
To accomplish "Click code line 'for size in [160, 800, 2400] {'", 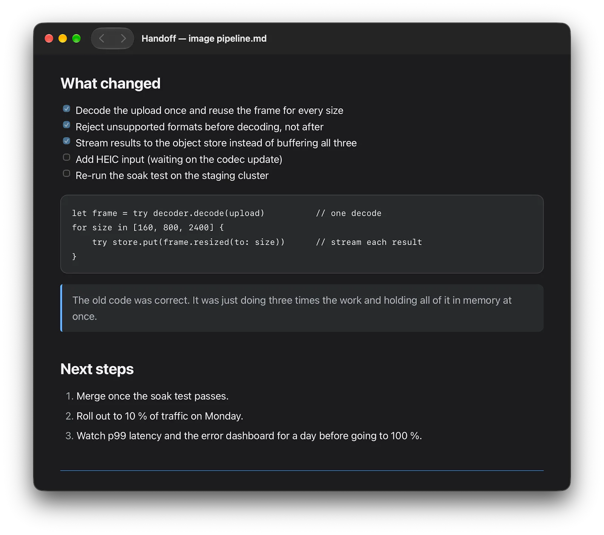I will [148, 228].
